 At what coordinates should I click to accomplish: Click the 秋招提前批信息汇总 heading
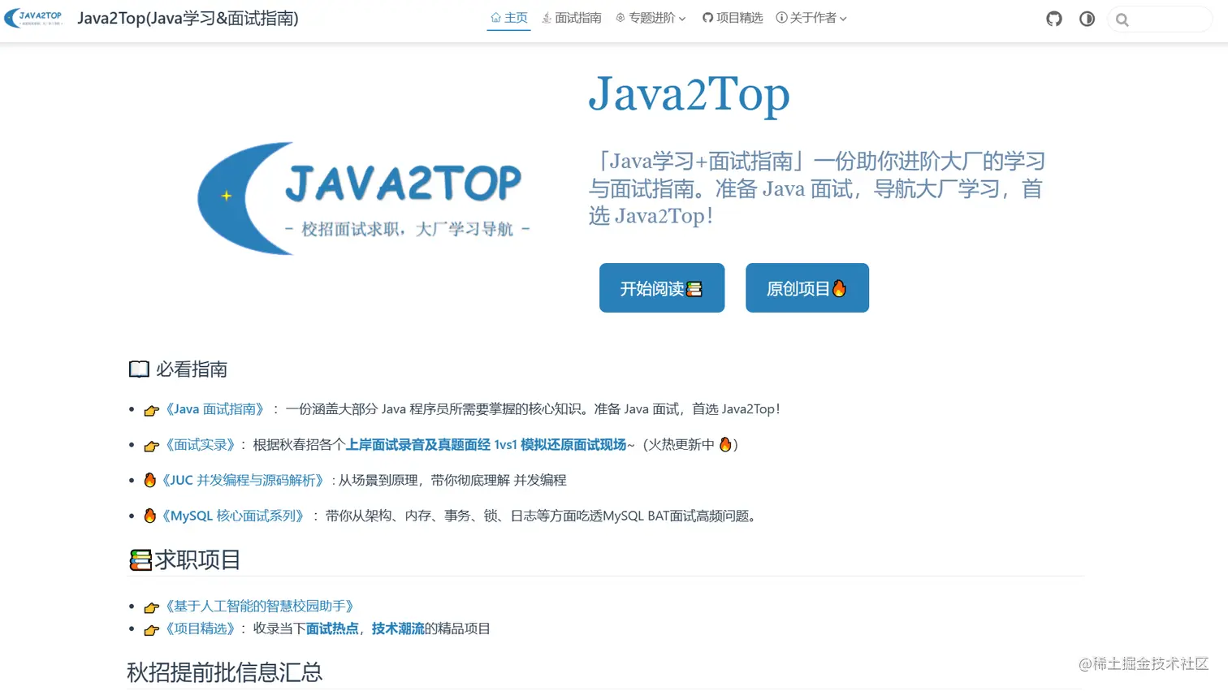tap(225, 672)
